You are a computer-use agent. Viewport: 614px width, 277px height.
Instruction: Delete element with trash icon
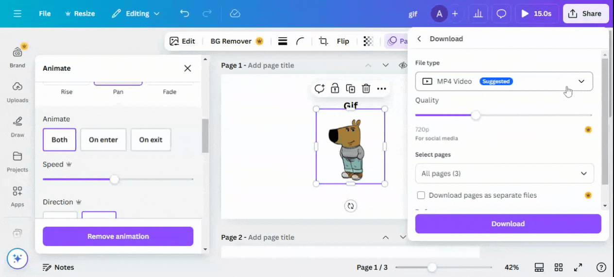(x=366, y=88)
